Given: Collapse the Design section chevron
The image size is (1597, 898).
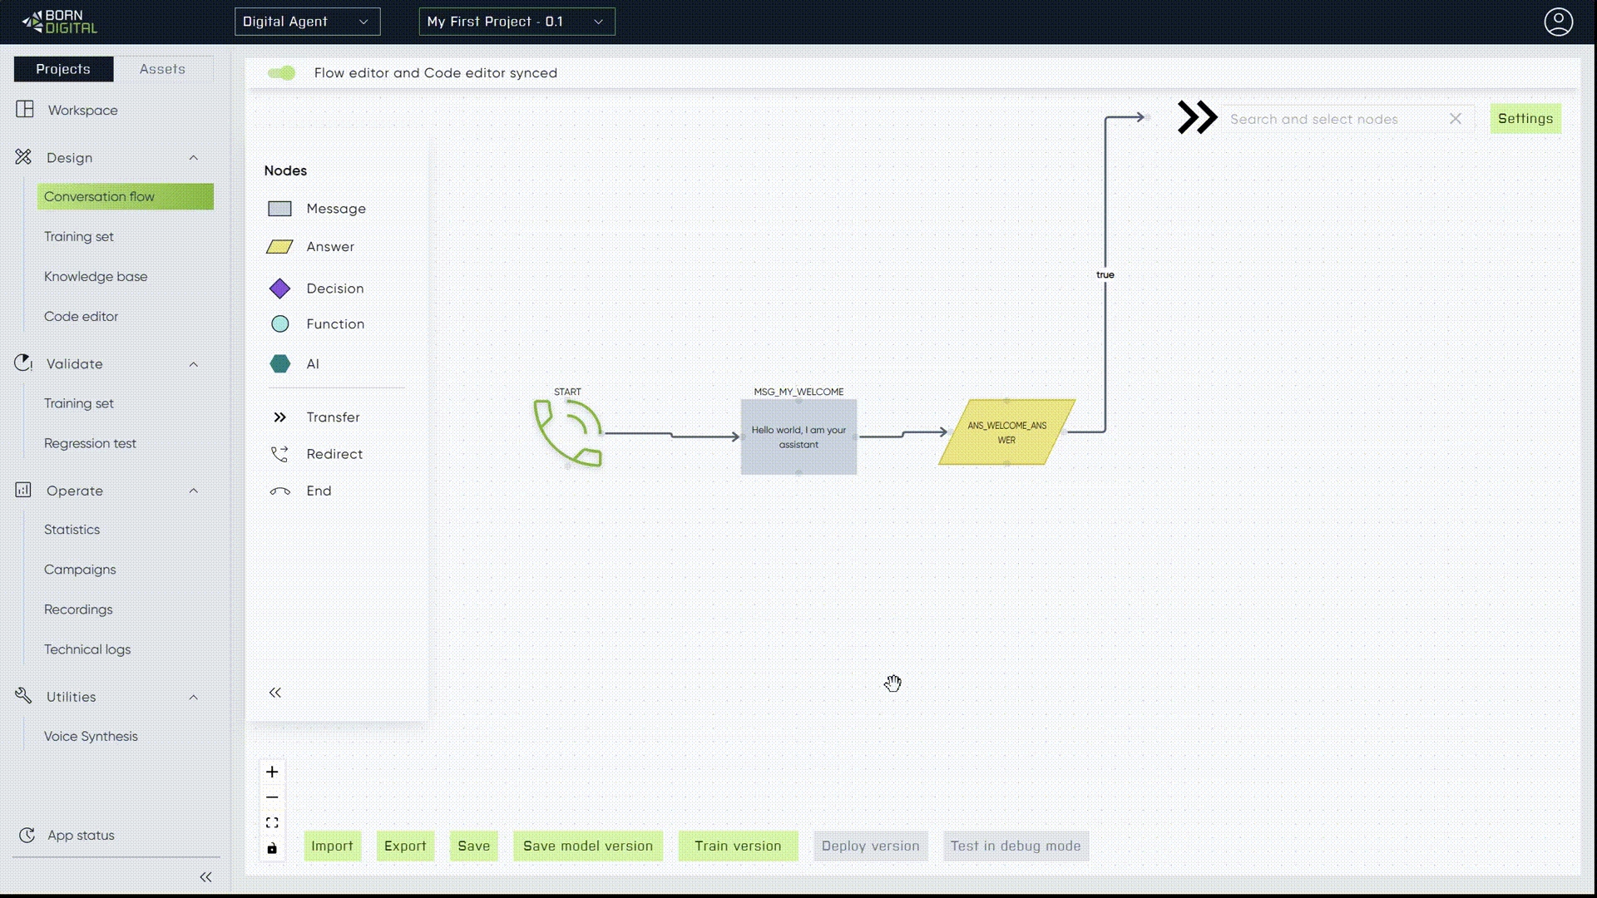Looking at the screenshot, I should pyautogui.click(x=194, y=158).
